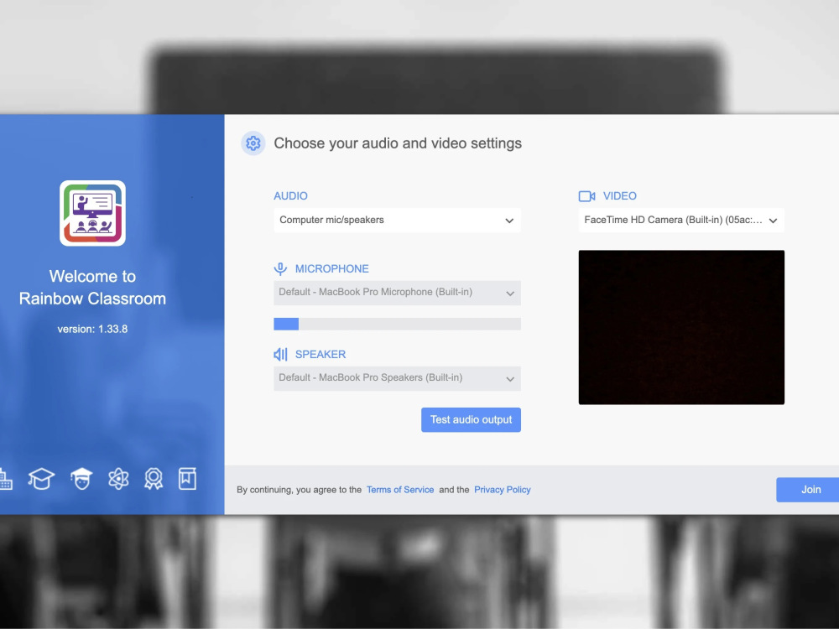839x629 pixels.
Task: Click the Welcome to Rainbow Classroom text
Action: (92, 287)
